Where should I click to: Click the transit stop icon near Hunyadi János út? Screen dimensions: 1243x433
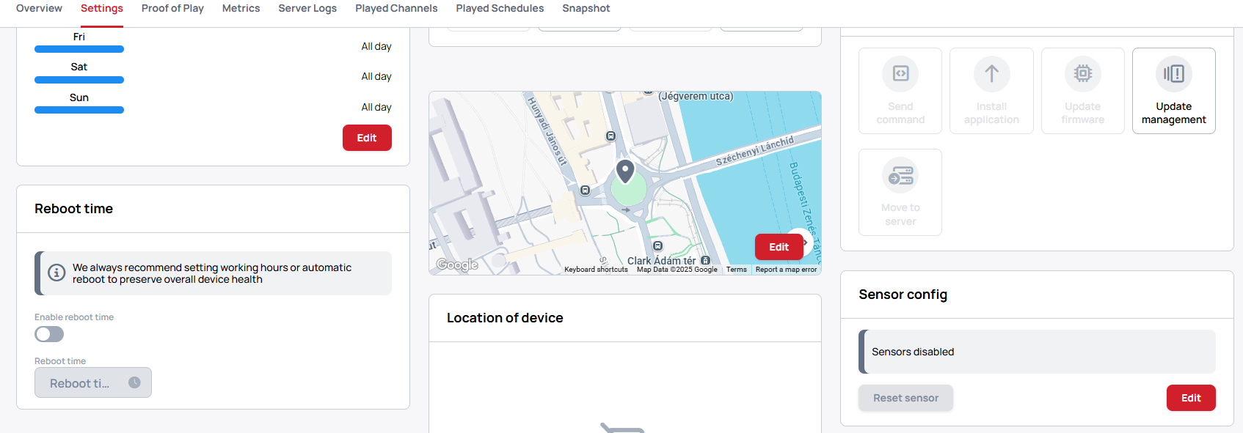(x=611, y=136)
